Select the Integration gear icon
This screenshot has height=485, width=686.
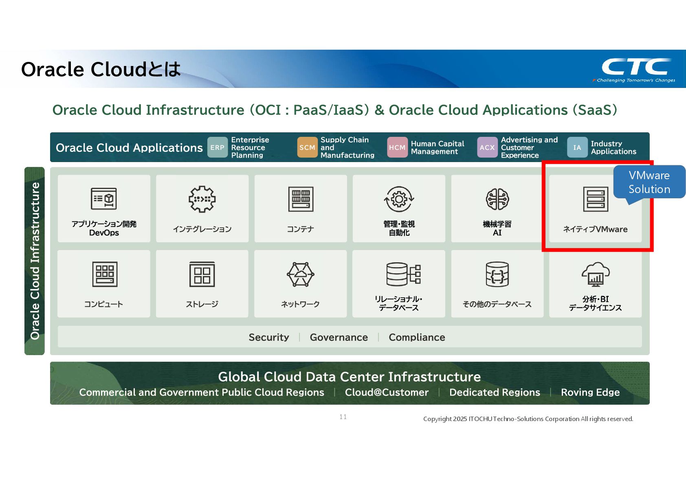click(x=202, y=199)
